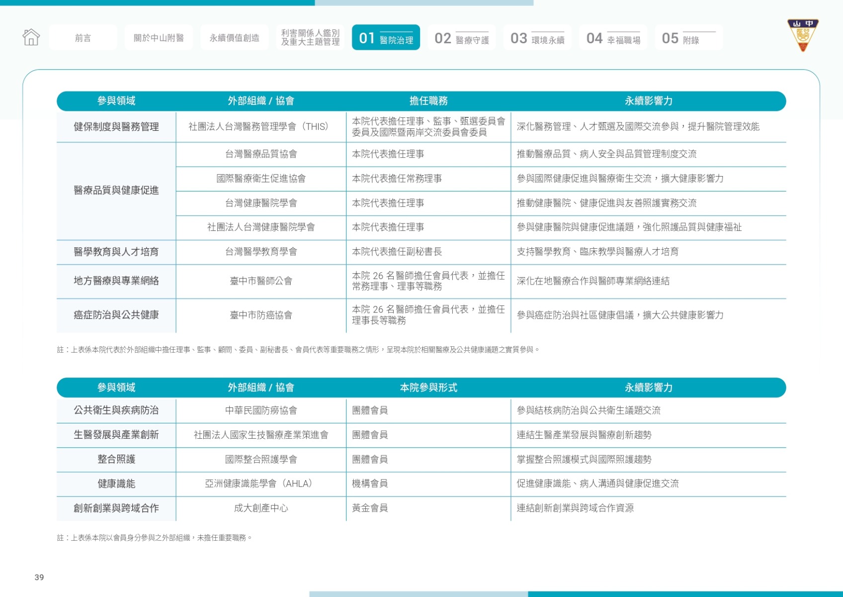Image resolution: width=843 pixels, height=597 pixels.
Task: Select 公共衛生與疾病防治 cell
Action: (116, 410)
